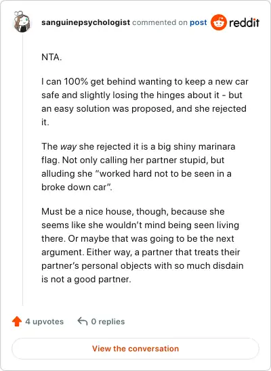This screenshot has width=271, height=371.
Task: Click the reddit wordmark text logo
Action: pos(245,22)
